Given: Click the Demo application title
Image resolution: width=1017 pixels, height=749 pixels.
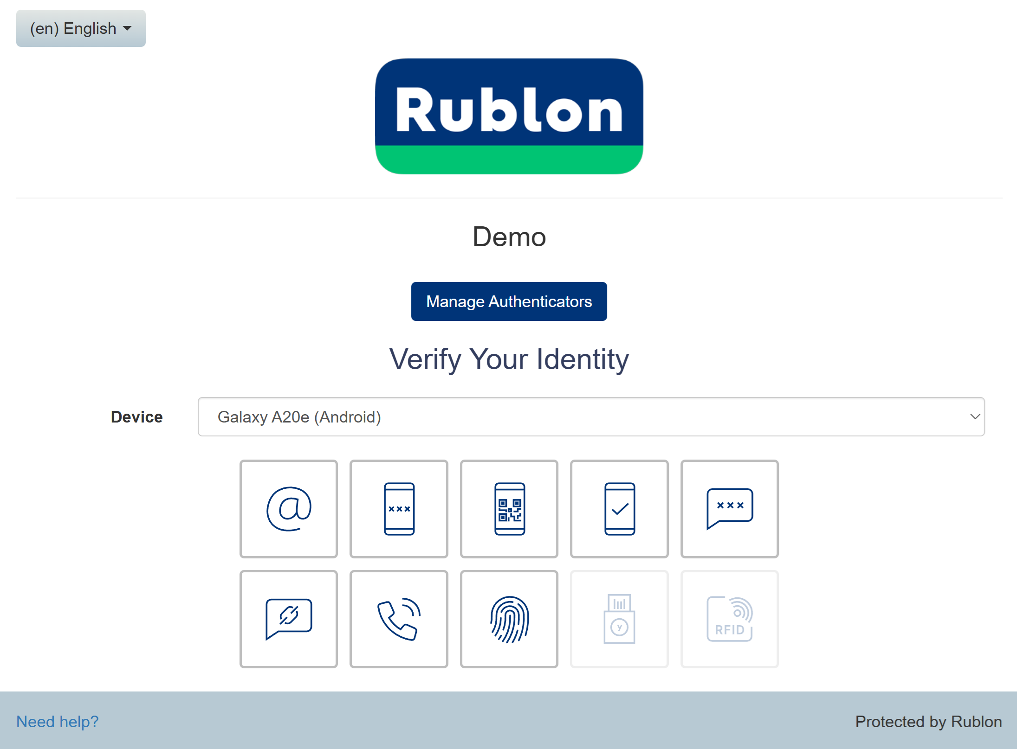Looking at the screenshot, I should pyautogui.click(x=509, y=237).
